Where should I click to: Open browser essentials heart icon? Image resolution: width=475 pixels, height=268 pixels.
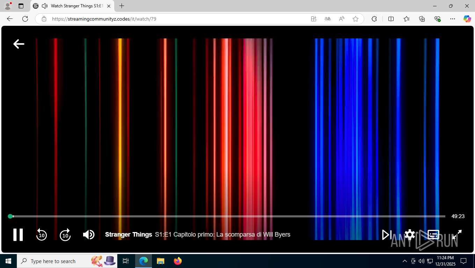point(437,19)
